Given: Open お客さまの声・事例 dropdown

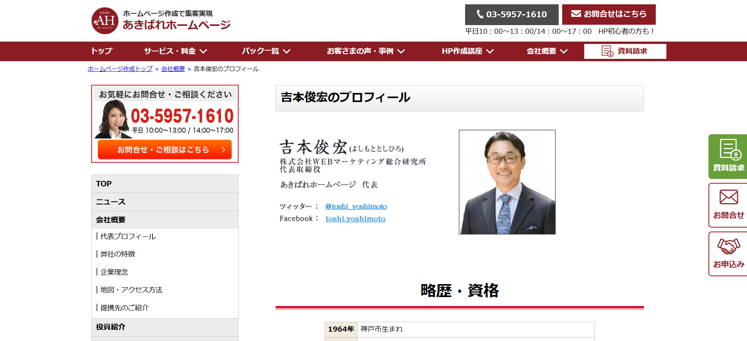Looking at the screenshot, I should coord(401,51).
